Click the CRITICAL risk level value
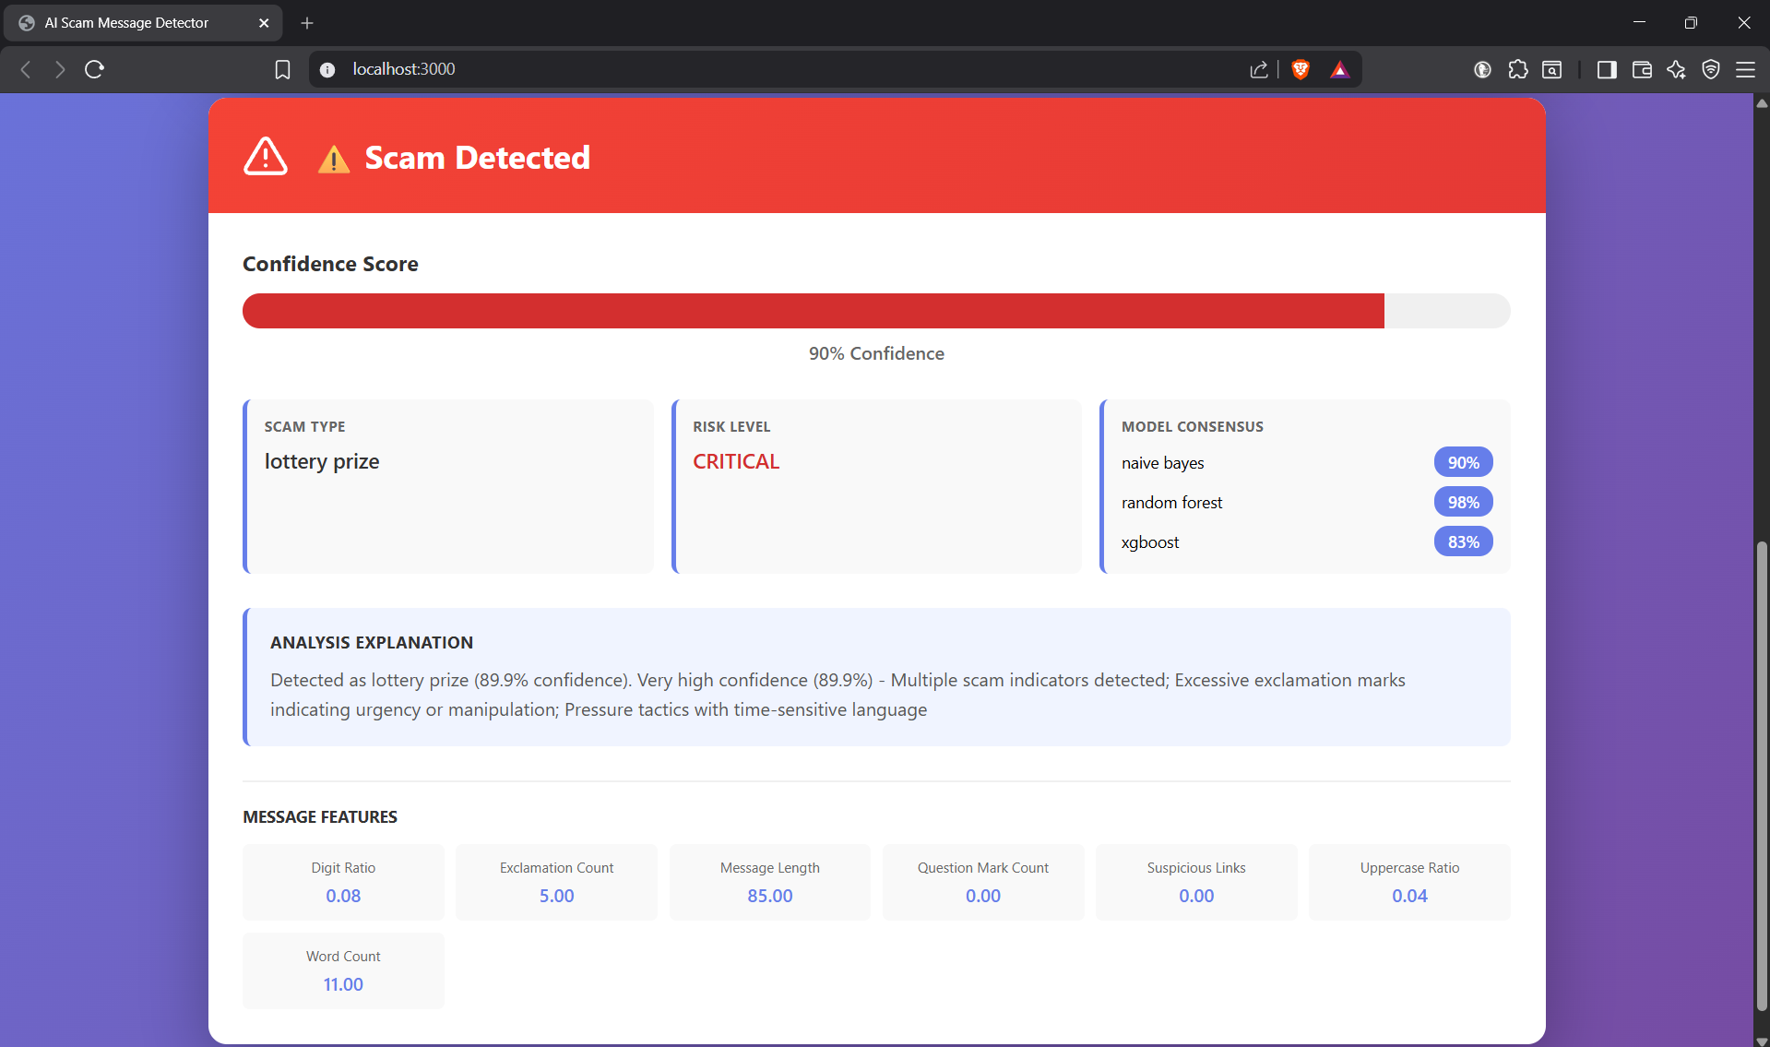 (x=736, y=461)
